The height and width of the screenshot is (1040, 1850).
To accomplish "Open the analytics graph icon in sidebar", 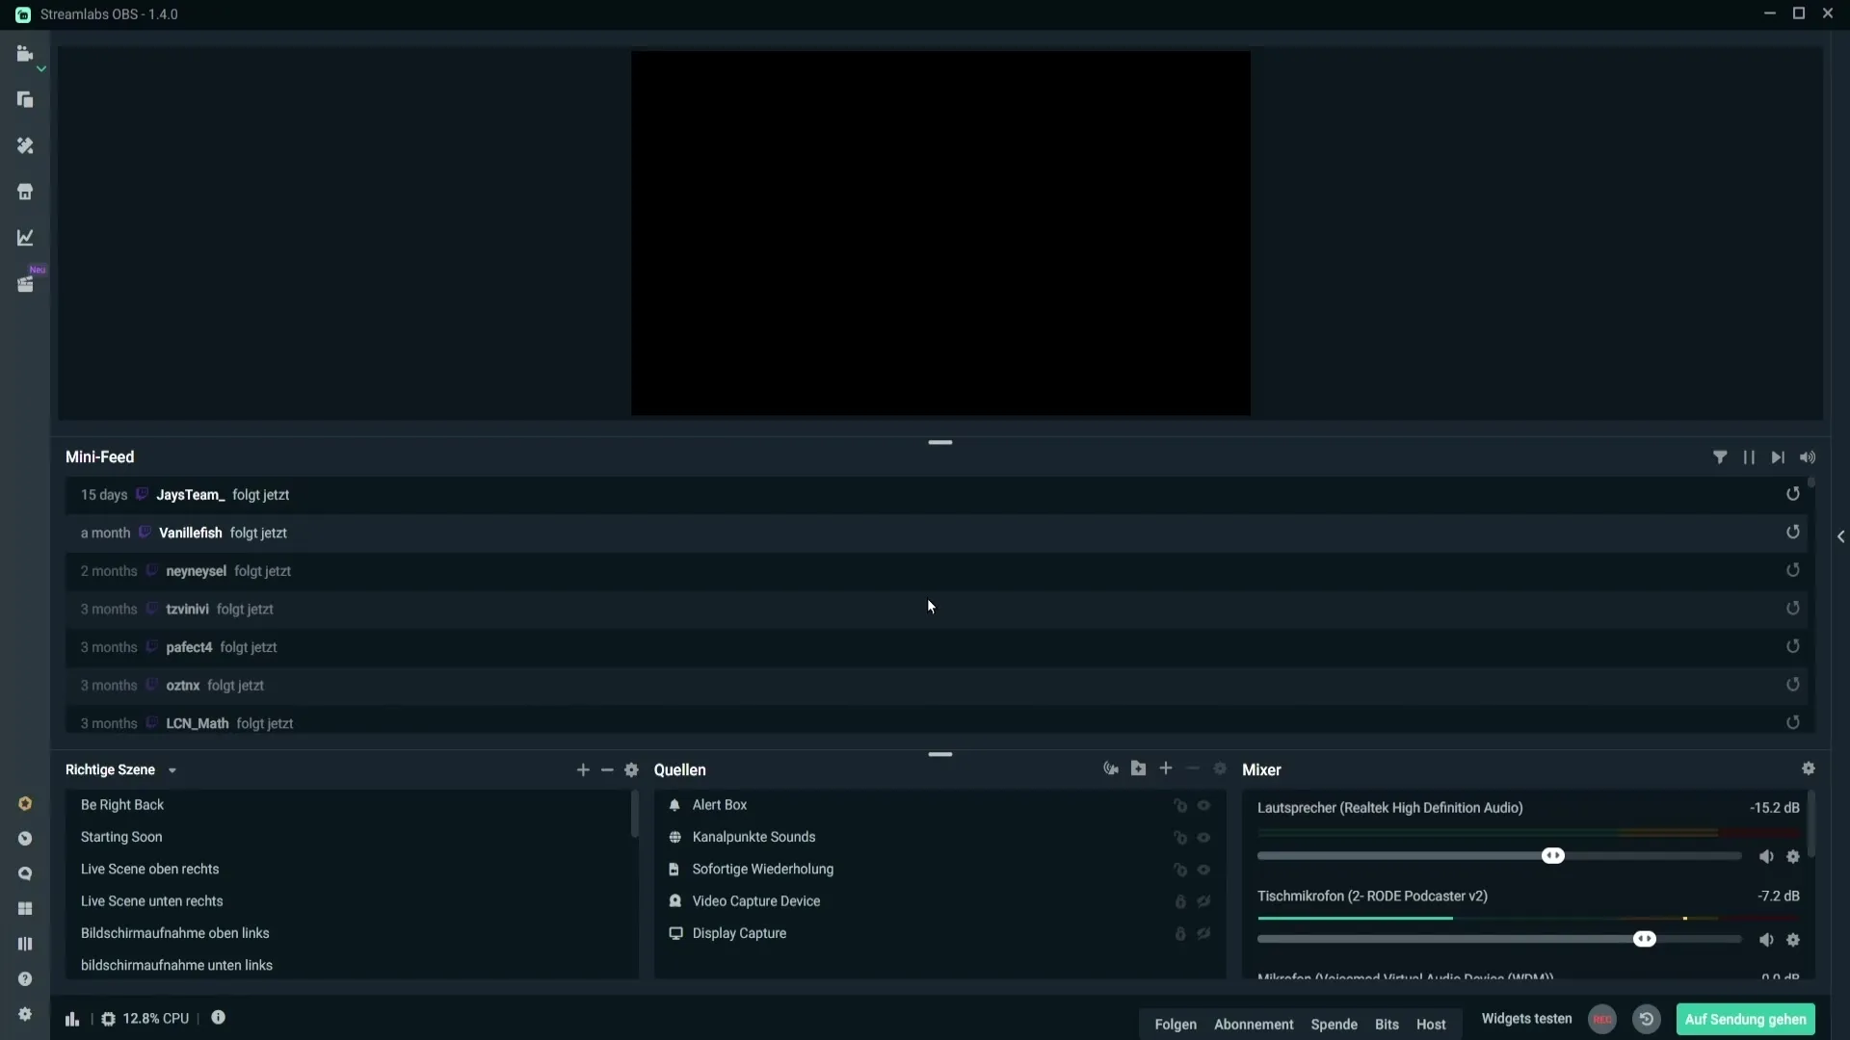I will pos(25,238).
